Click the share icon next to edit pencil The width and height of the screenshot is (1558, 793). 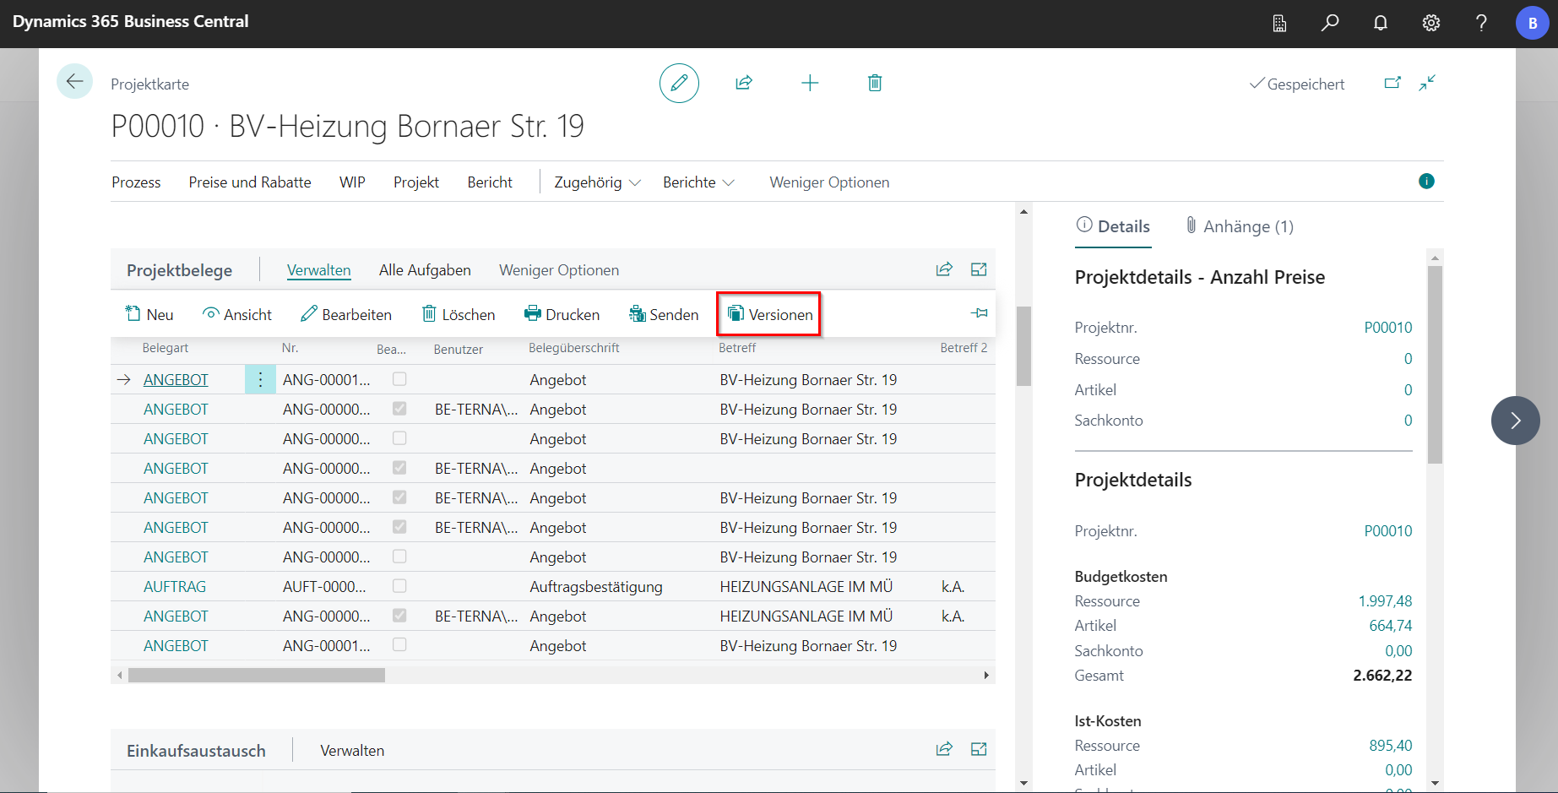(744, 83)
